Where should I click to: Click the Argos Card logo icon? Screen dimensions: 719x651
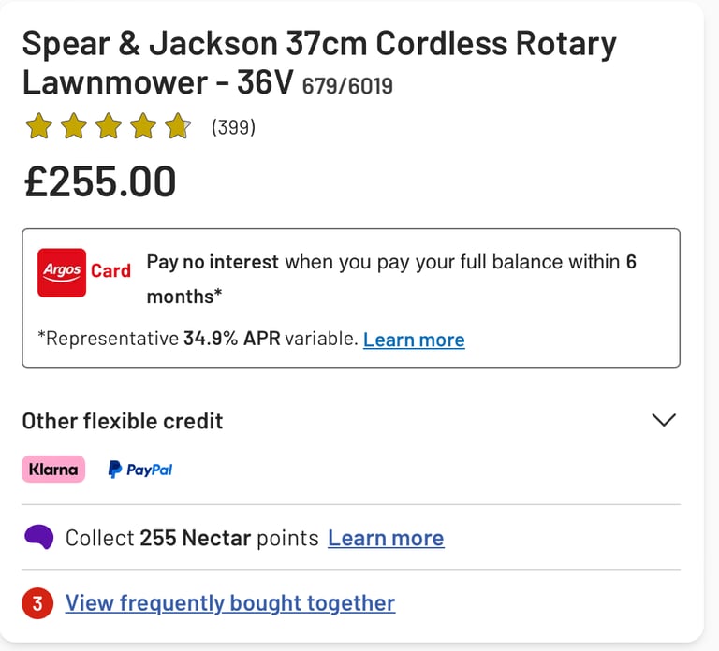[62, 272]
